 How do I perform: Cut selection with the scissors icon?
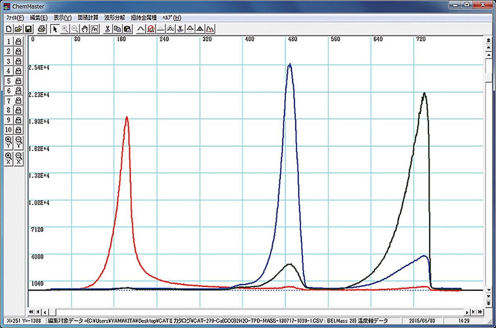coord(107,29)
